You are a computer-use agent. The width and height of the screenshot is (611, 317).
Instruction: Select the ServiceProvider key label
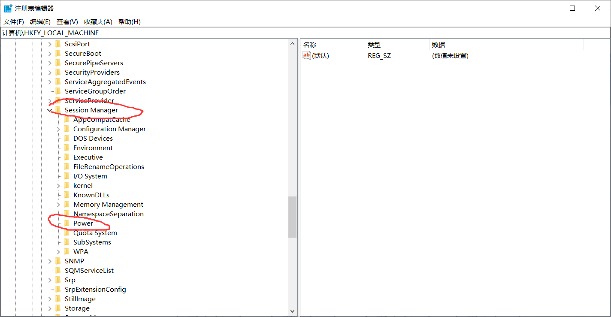[x=89, y=100]
